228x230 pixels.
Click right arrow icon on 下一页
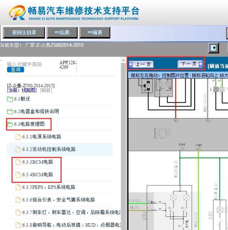[201, 64]
